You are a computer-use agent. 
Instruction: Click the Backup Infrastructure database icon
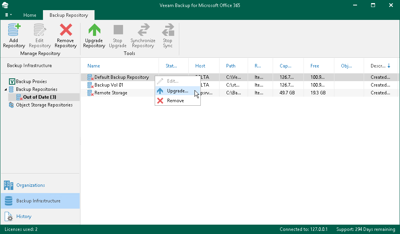coord(9,201)
